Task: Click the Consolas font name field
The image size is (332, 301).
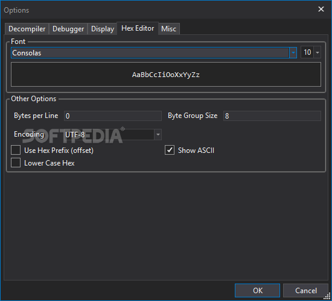Action: (150, 52)
